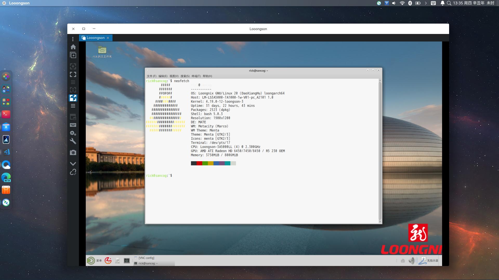Take a screenshot with the camera icon
Screen dimensions: 499x280
[x=73, y=152]
